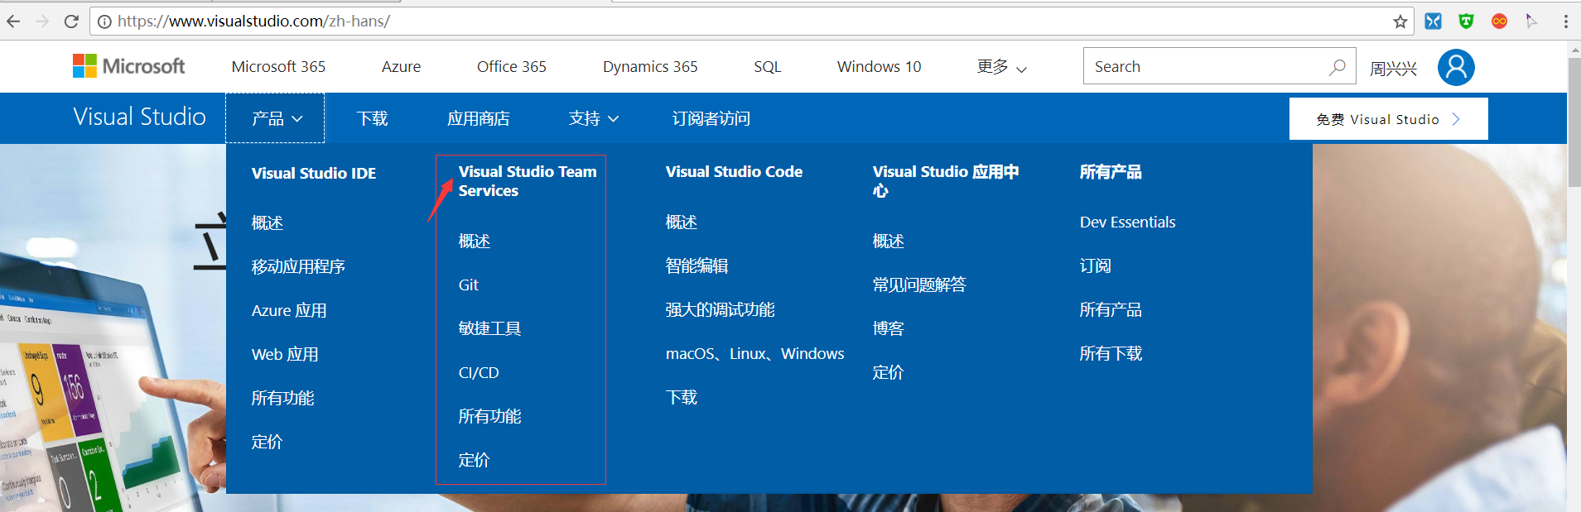Open Office 365 navigation link
The image size is (1581, 512).
click(x=511, y=67)
